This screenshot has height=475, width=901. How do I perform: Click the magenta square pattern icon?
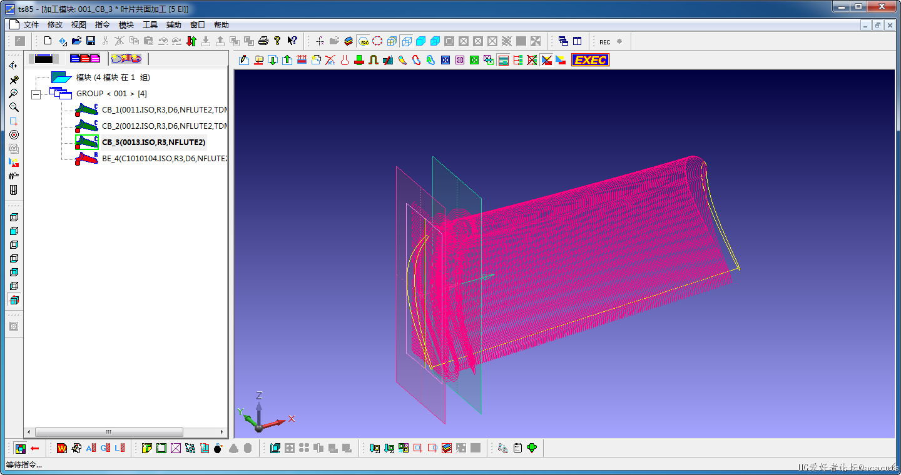pyautogui.click(x=460, y=60)
